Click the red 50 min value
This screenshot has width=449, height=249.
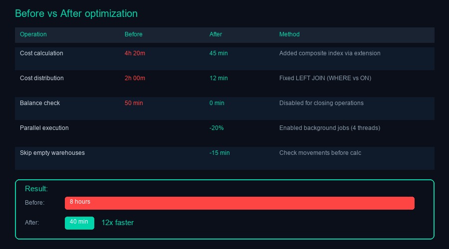(x=134, y=103)
